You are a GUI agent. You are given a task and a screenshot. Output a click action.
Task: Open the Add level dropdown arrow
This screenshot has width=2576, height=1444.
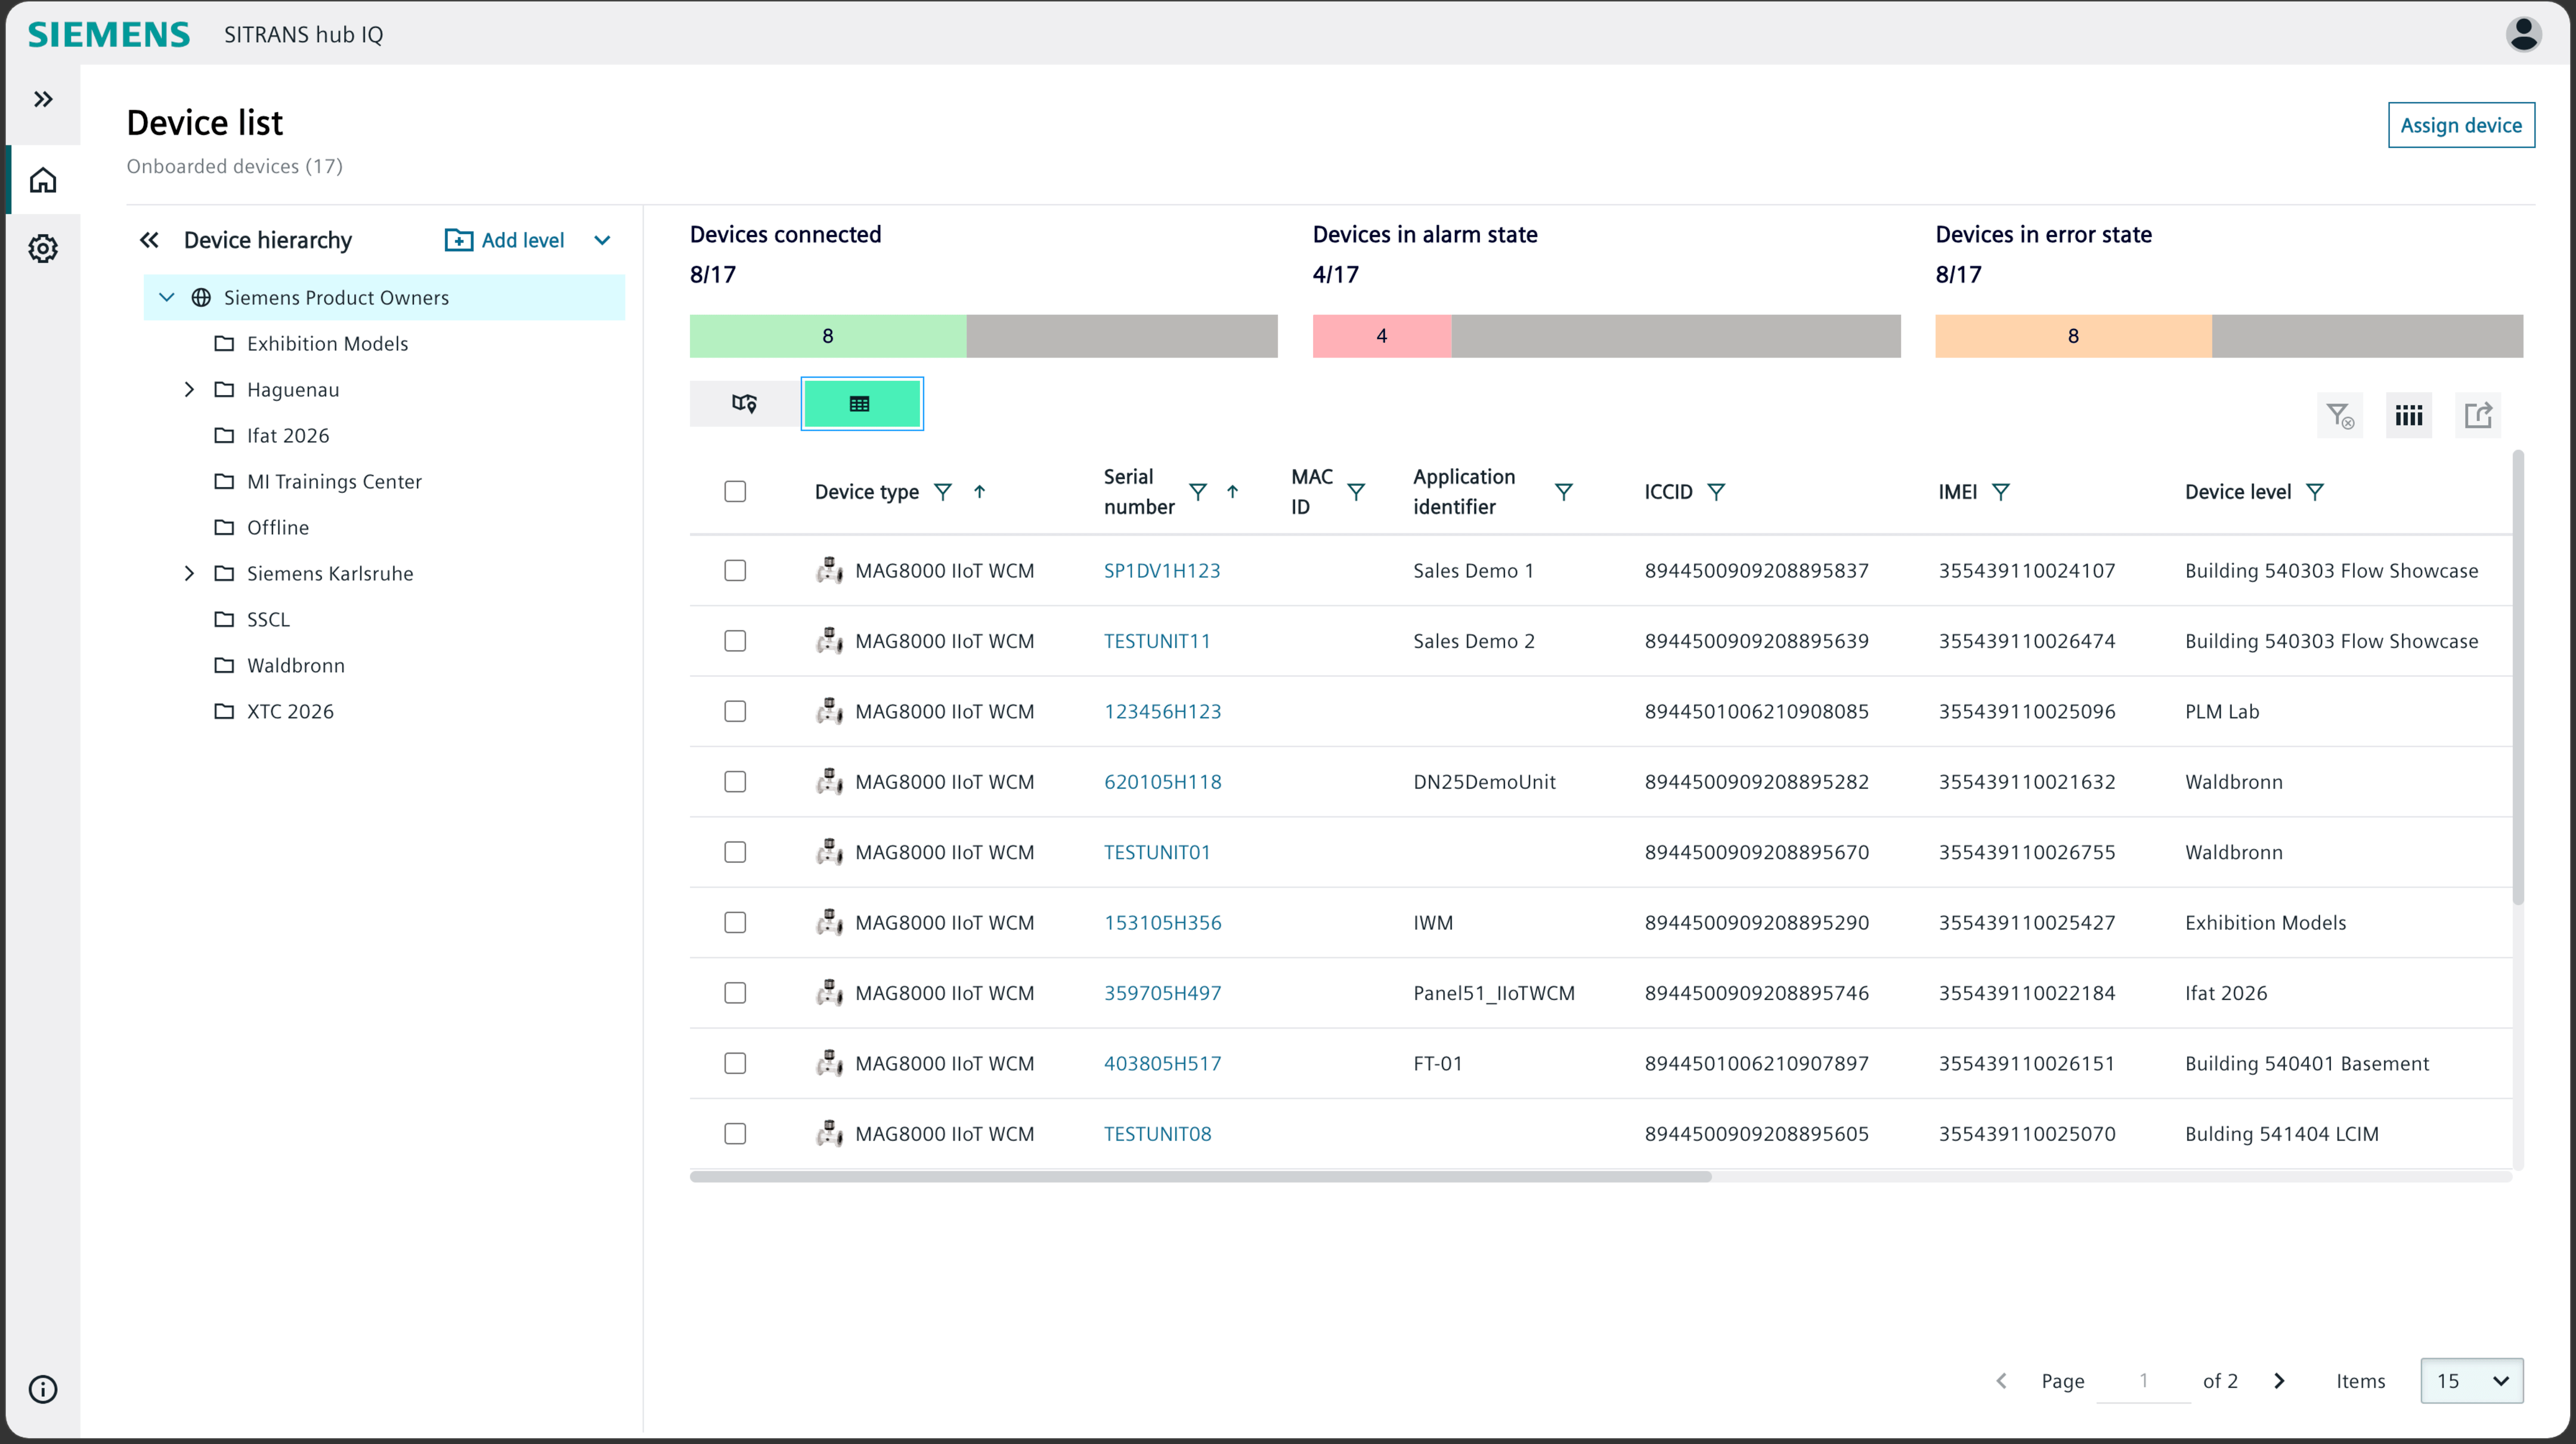click(x=602, y=240)
